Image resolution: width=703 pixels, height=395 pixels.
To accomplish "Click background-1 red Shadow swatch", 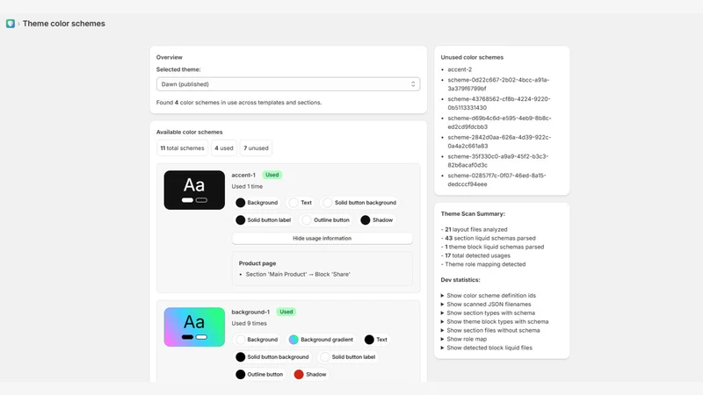I will 299,375.
